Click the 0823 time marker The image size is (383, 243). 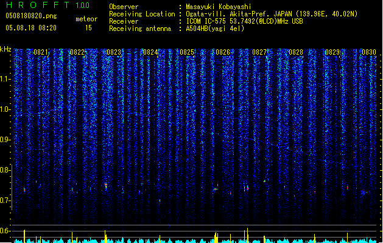point(114,52)
